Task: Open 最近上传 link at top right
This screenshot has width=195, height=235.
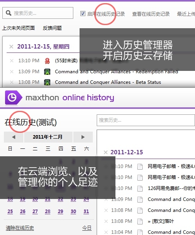Action: tap(186, 14)
